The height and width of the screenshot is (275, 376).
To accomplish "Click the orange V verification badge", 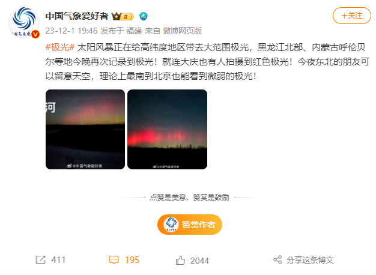I will (35, 34).
